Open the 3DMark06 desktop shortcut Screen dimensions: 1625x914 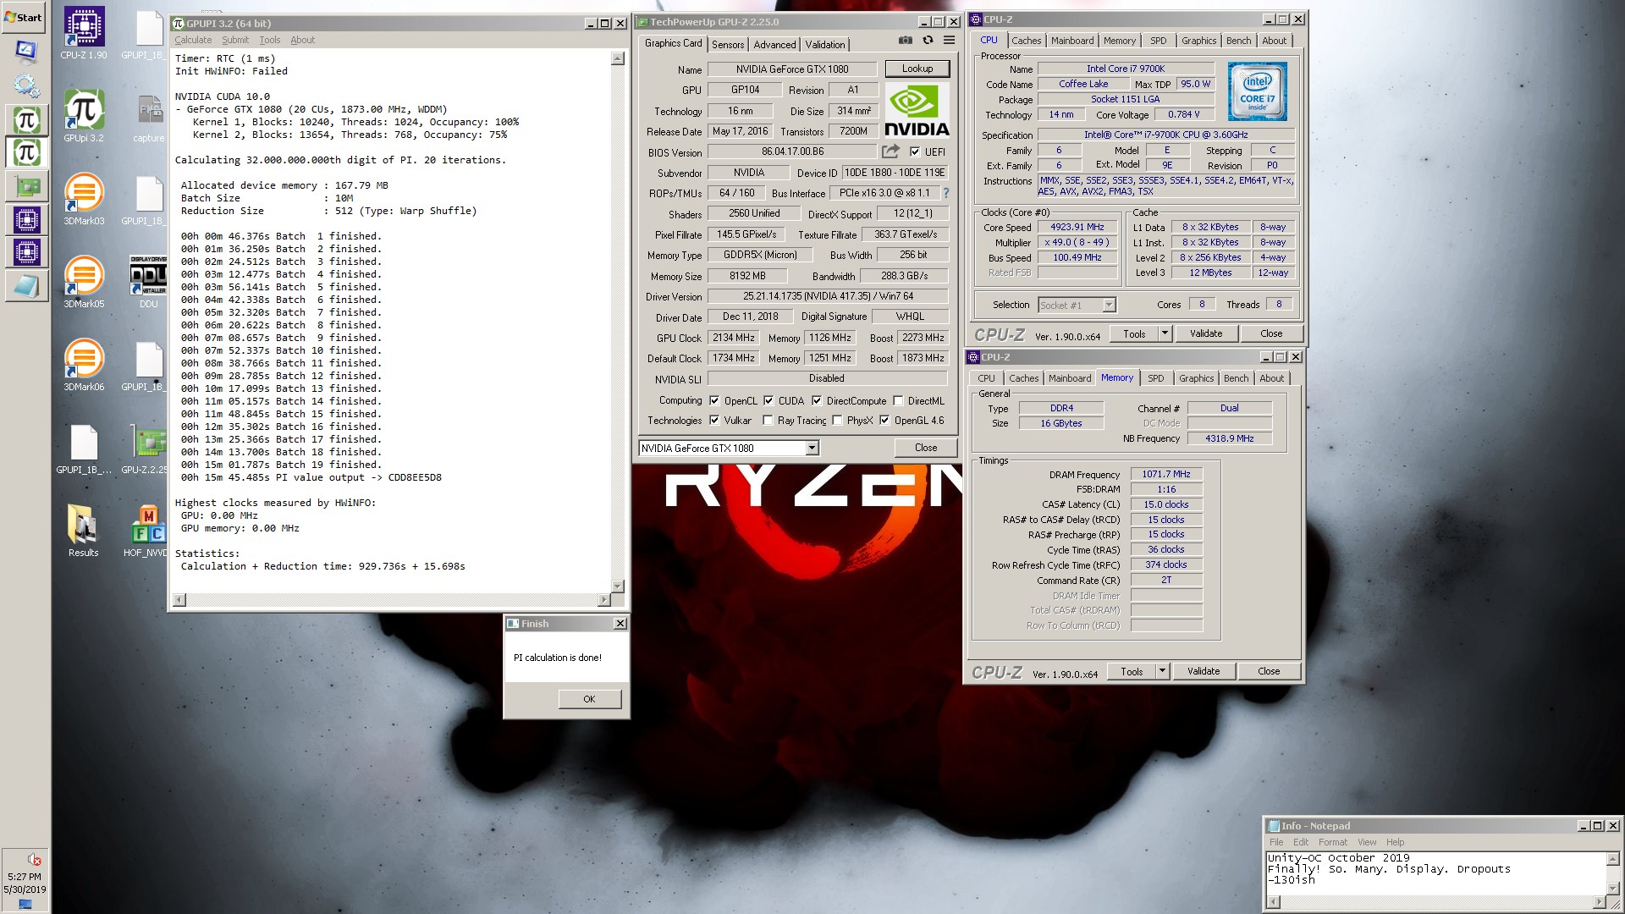pyautogui.click(x=84, y=365)
